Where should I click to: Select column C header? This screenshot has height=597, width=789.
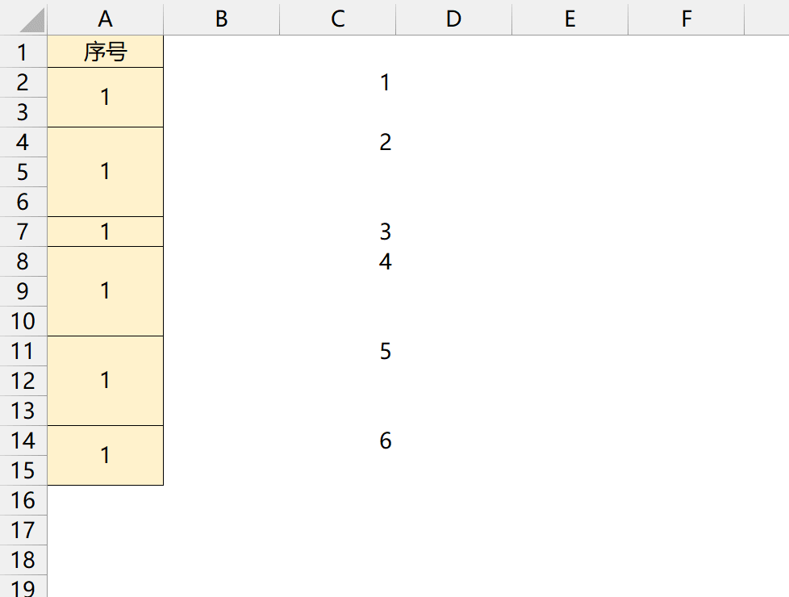click(338, 19)
